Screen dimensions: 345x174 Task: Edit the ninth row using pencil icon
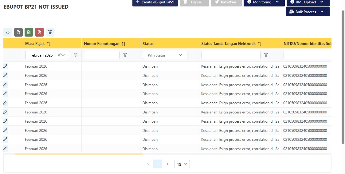(x=6, y=140)
